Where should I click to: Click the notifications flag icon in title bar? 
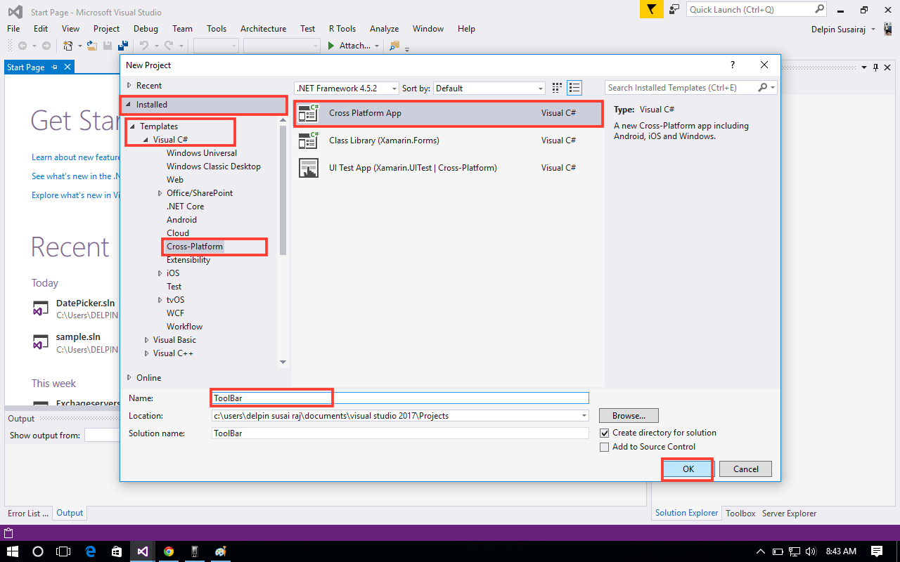click(651, 9)
